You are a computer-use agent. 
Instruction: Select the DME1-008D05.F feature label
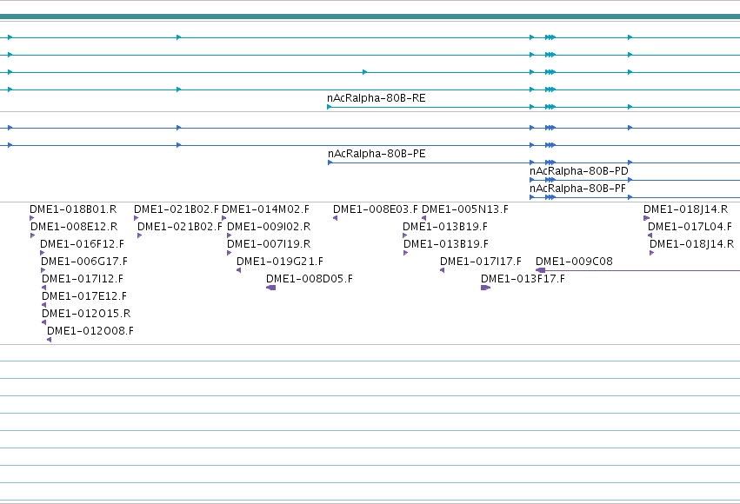(309, 279)
